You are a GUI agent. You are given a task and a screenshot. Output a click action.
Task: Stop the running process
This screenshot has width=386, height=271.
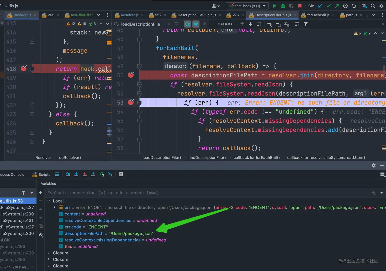[x=300, y=6]
